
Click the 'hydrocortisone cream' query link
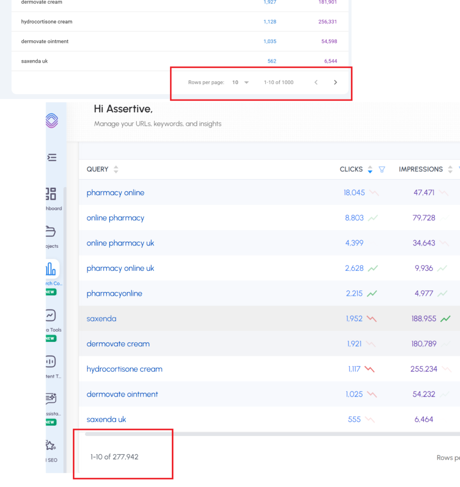(x=124, y=369)
